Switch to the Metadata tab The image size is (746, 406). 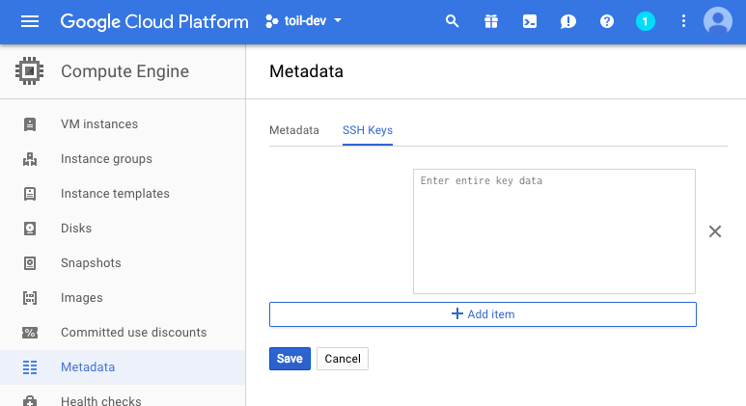click(x=293, y=130)
